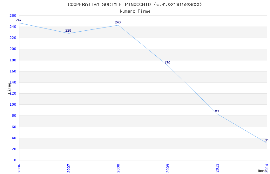This screenshot has width=270, height=174.
Task: Click the Anno x-axis title
Action: (262, 171)
